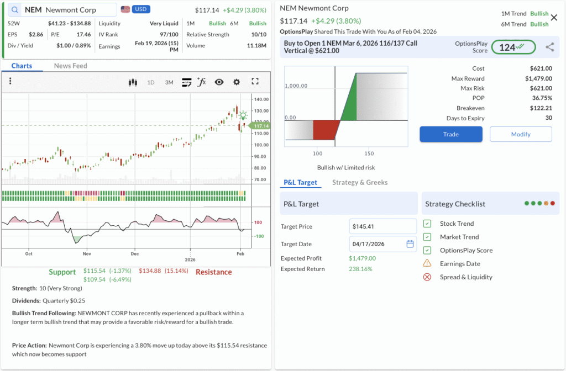Image resolution: width=566 pixels, height=371 pixels.
Task: Open the drawing tools icon
Action: (186, 82)
